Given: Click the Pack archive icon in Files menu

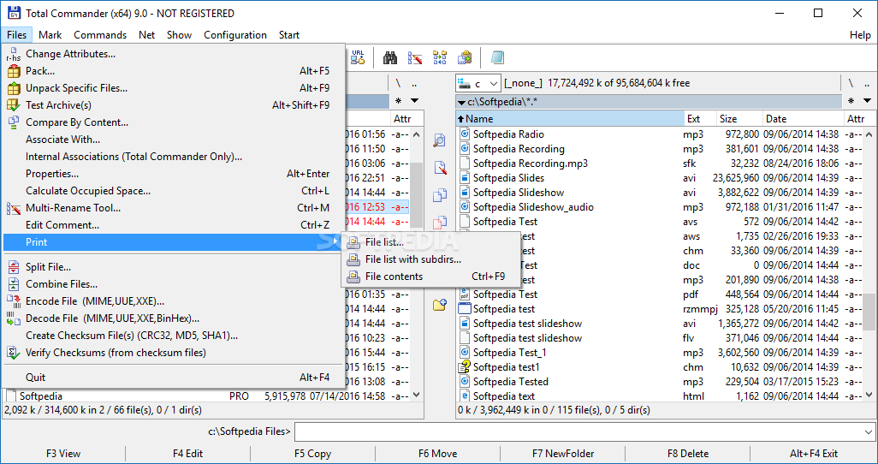Looking at the screenshot, I should [14, 71].
